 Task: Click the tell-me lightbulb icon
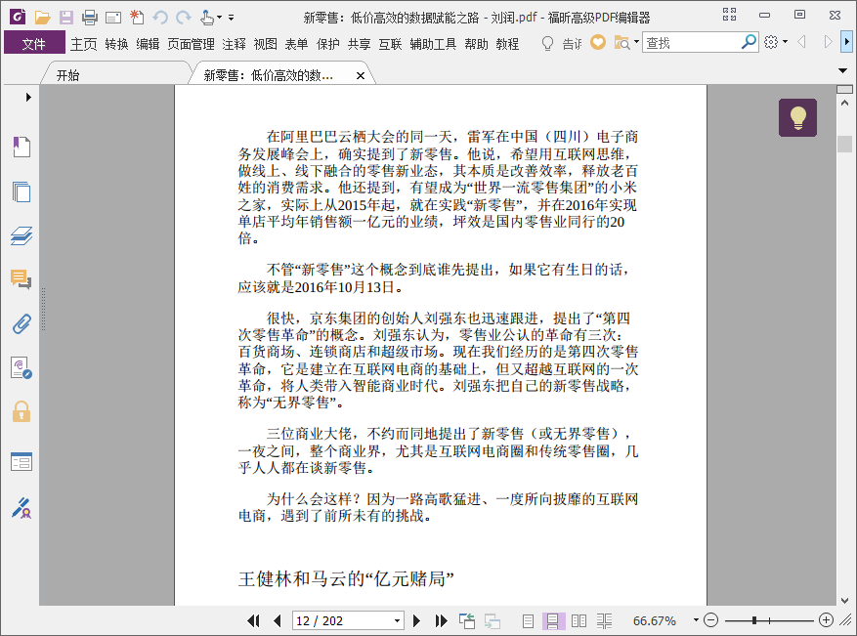547,43
